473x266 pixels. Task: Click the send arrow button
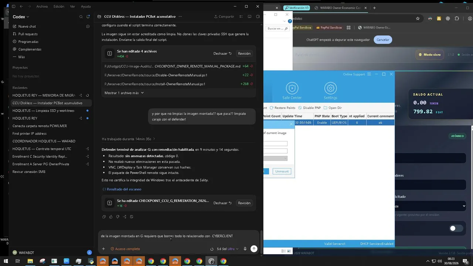[x=254, y=249]
